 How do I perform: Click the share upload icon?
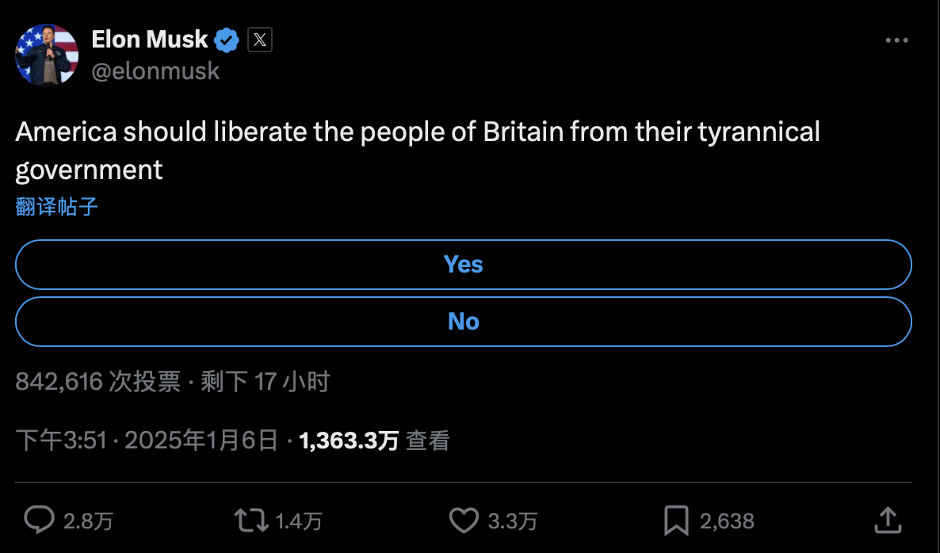coord(889,520)
